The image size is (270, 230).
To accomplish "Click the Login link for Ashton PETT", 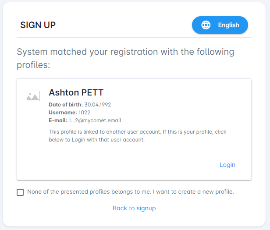I will pyautogui.click(x=227, y=165).
